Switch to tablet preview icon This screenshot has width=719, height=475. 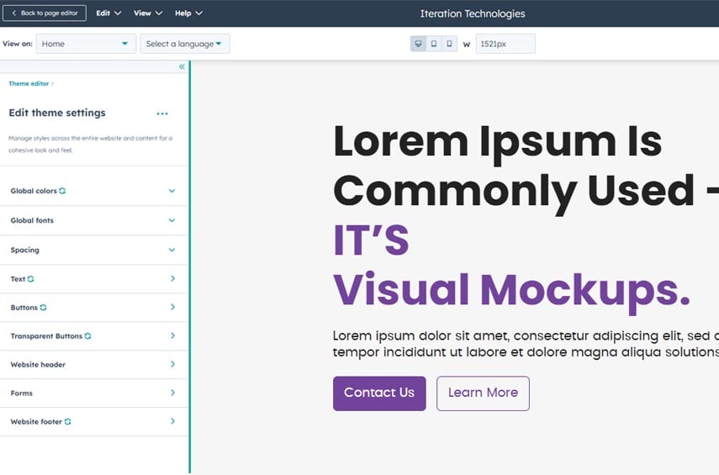(x=434, y=44)
